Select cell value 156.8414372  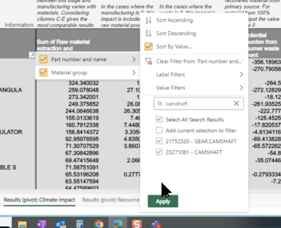tap(82, 132)
